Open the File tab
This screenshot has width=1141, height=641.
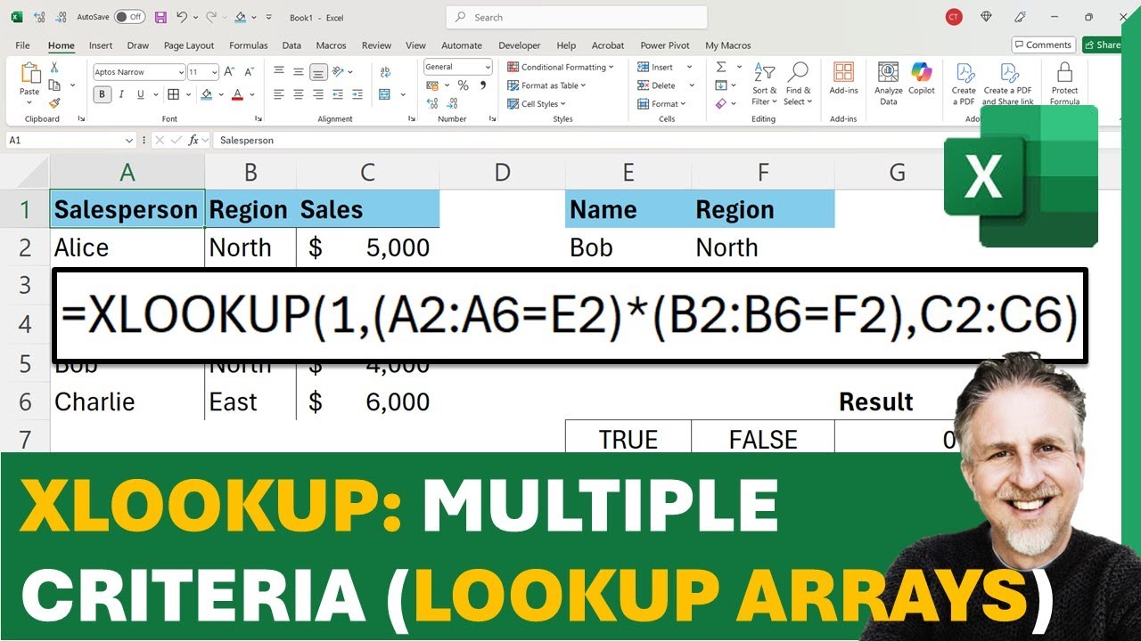(x=22, y=45)
